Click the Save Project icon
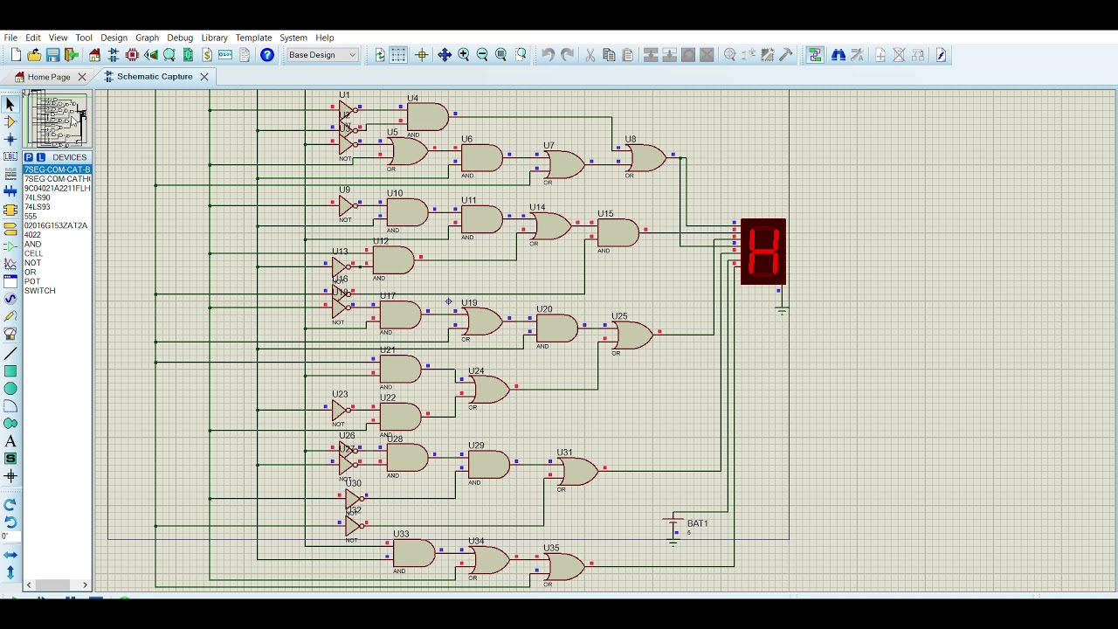1118x629 pixels. (52, 55)
